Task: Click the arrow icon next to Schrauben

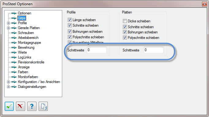Action: click(14, 33)
